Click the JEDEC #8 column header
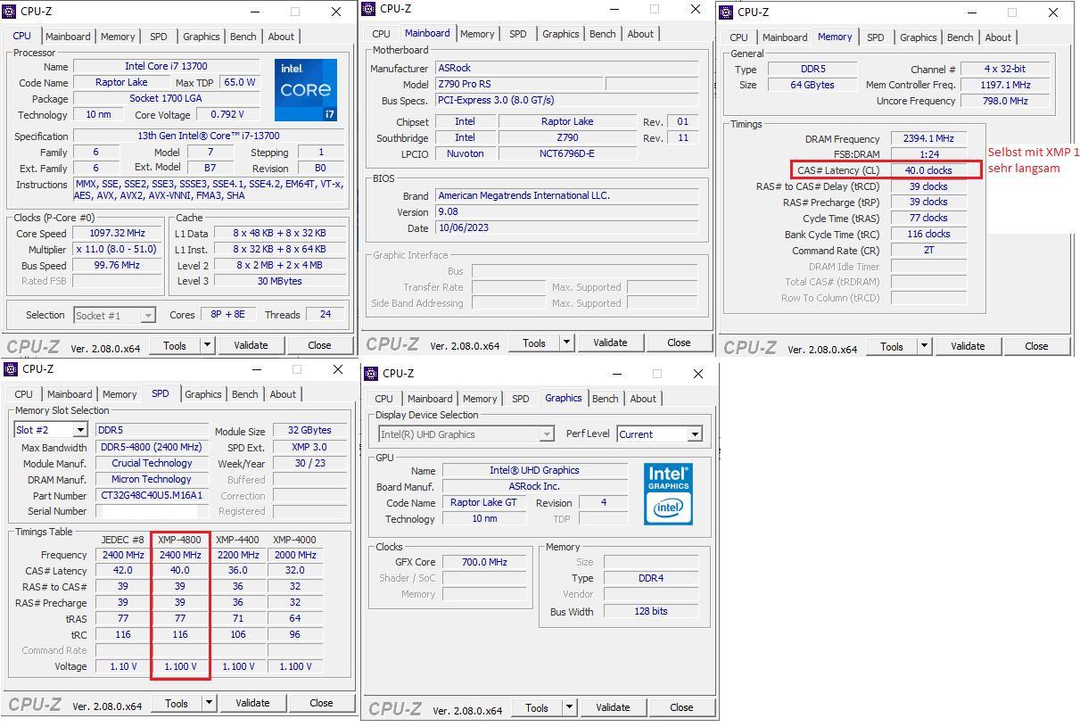Screen dimensions: 1080x727 (122, 540)
